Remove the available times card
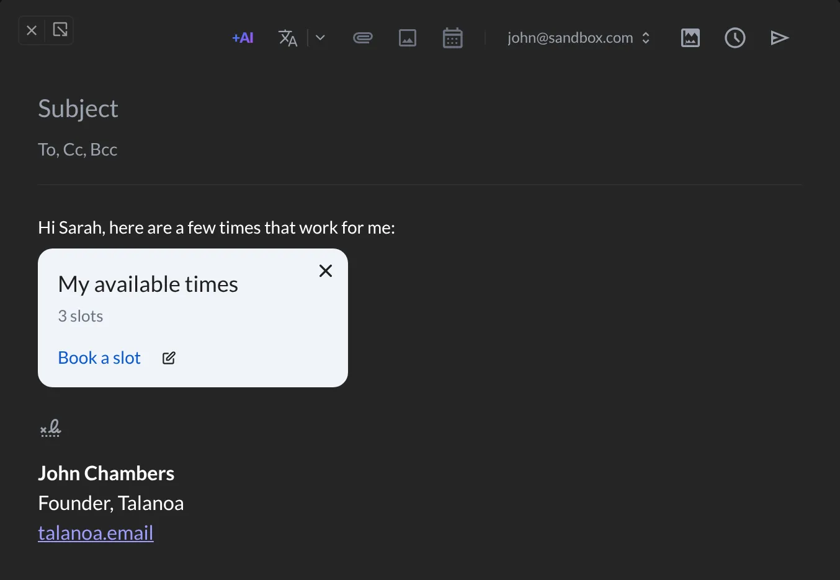840x580 pixels. tap(326, 271)
